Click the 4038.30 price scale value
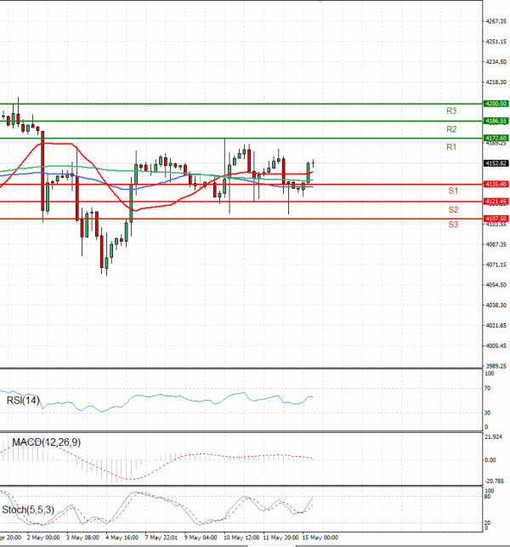The height and width of the screenshot is (547, 510). coord(496,305)
